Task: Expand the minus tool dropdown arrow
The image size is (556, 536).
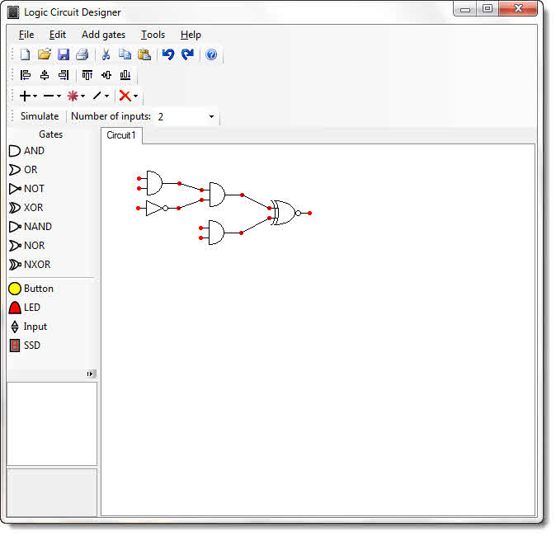Action: point(59,96)
